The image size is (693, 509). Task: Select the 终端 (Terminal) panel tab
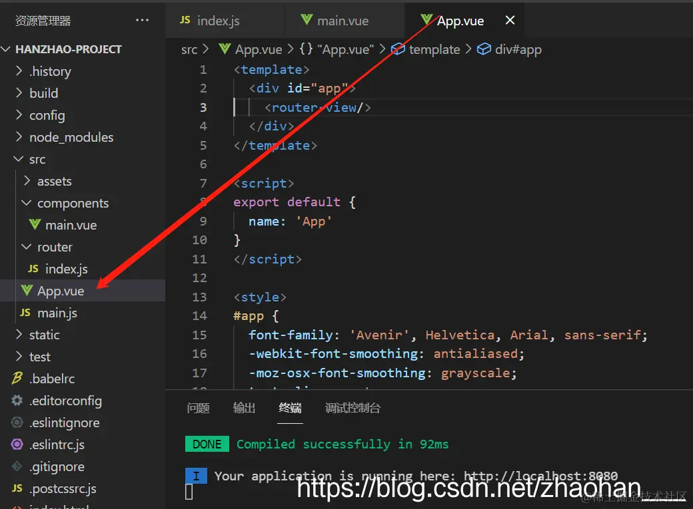point(290,408)
